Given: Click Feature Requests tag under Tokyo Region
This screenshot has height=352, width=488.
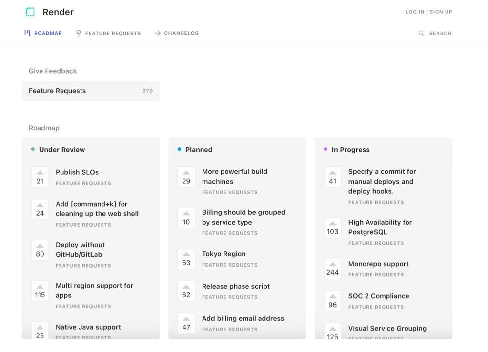Looking at the screenshot, I should tap(230, 265).
